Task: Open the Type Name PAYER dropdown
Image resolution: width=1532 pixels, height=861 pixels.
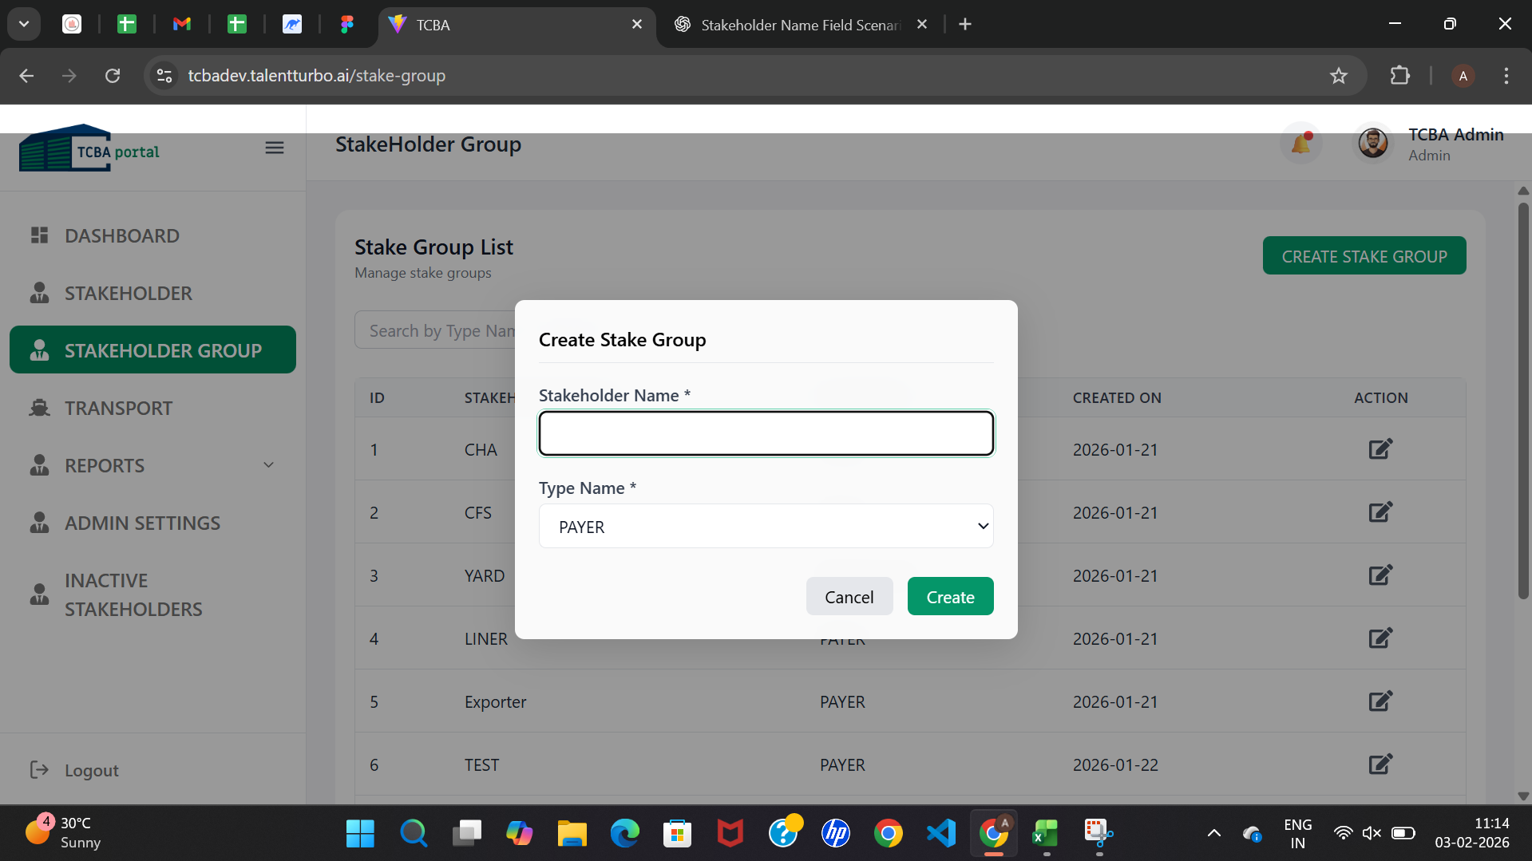Action: click(x=766, y=526)
